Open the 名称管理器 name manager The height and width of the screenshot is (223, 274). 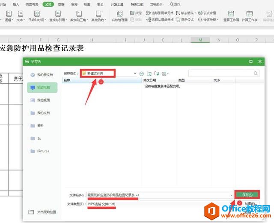120,16
